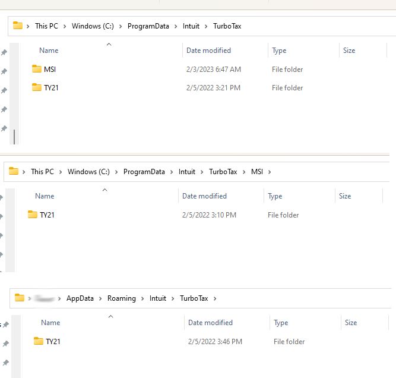The height and width of the screenshot is (378, 396).
Task: Go to TurboTax in MSI window breadcrumb
Action: [x=223, y=172]
